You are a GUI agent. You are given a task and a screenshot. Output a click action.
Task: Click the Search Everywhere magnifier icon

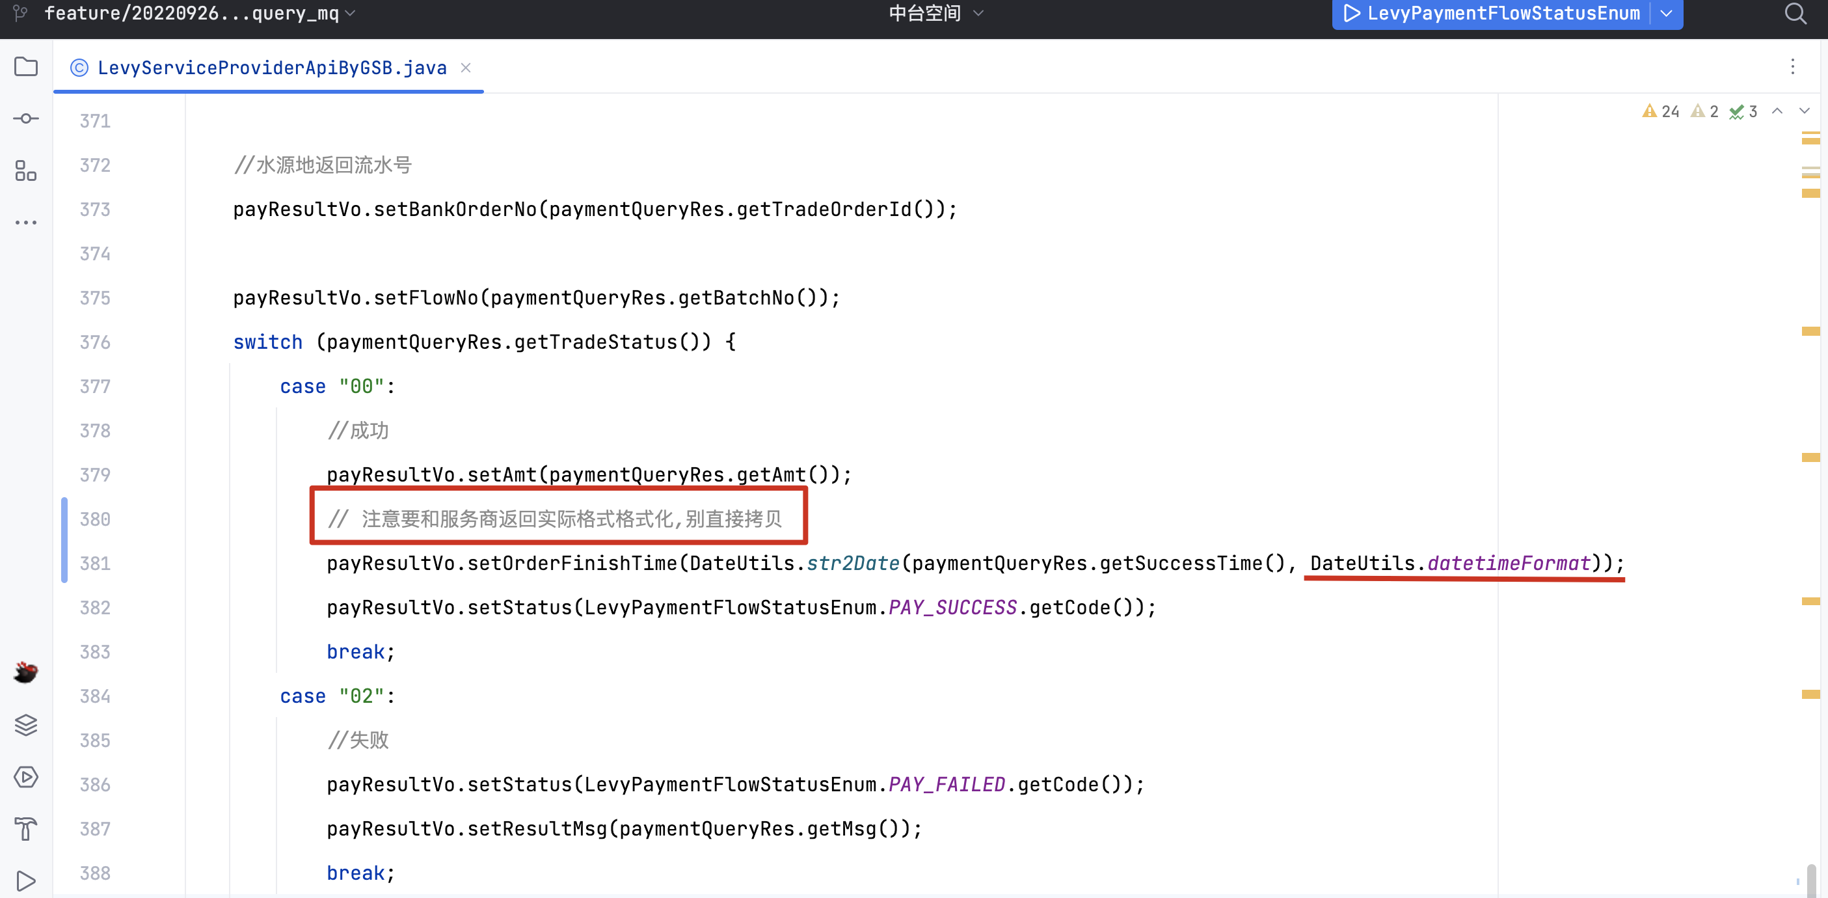tap(1795, 14)
